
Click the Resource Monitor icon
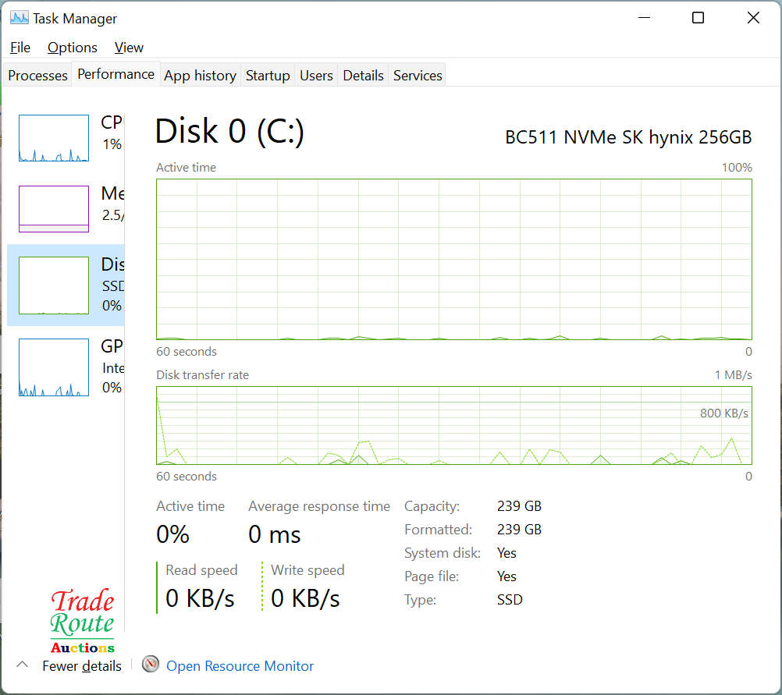pos(151,665)
